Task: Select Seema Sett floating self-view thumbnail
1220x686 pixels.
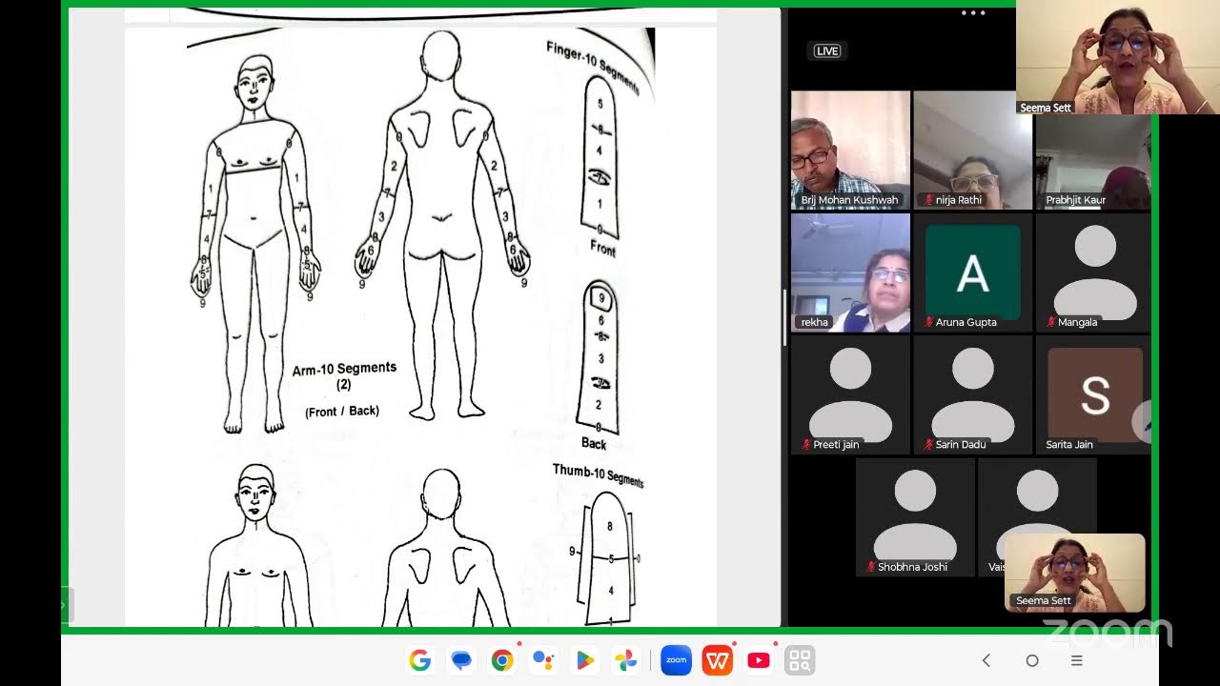Action: (1075, 572)
